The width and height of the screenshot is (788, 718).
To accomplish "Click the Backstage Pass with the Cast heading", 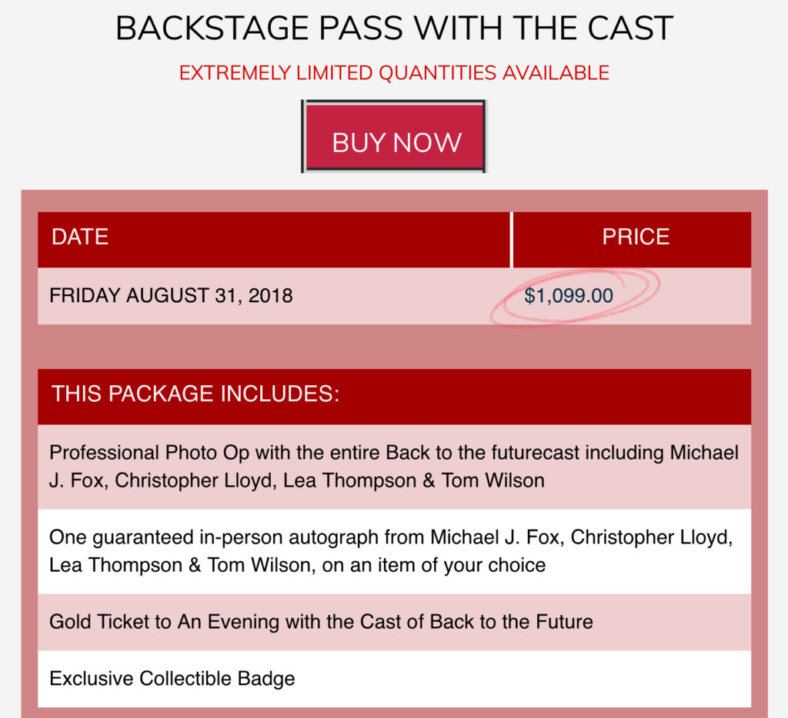I will pos(394,30).
